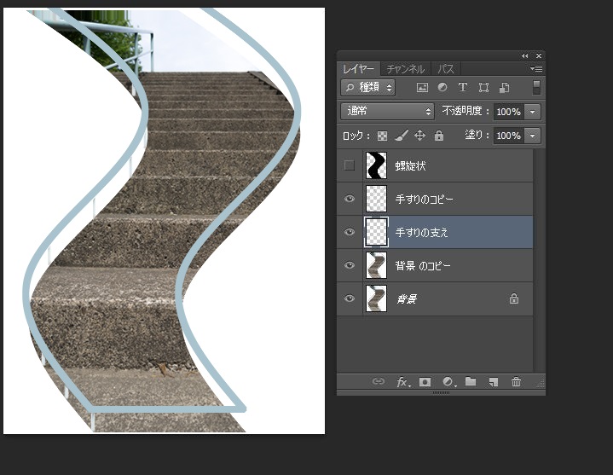The width and height of the screenshot is (613, 475).
Task: Select the 背景 layer row
Action: coord(443,298)
